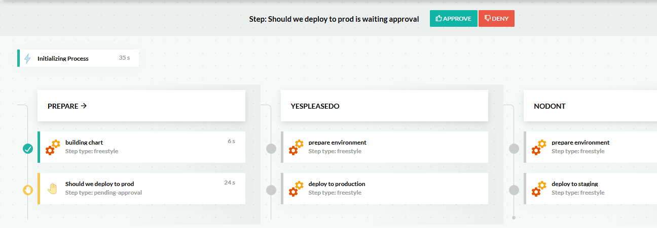Click green checkmark status circle beside building chart

pos(28,149)
